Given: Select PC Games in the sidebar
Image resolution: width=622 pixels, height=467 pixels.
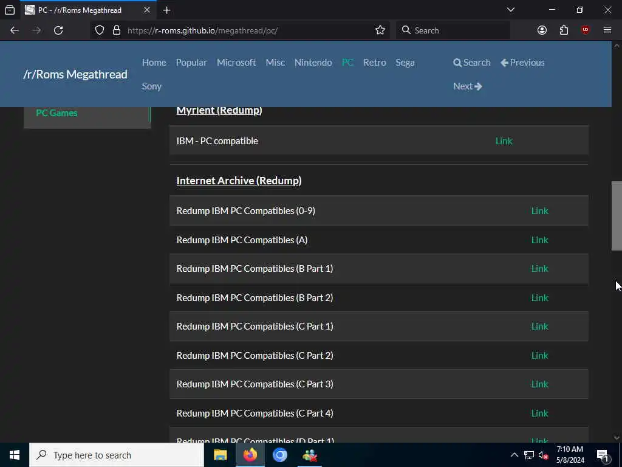Looking at the screenshot, I should pyautogui.click(x=56, y=112).
